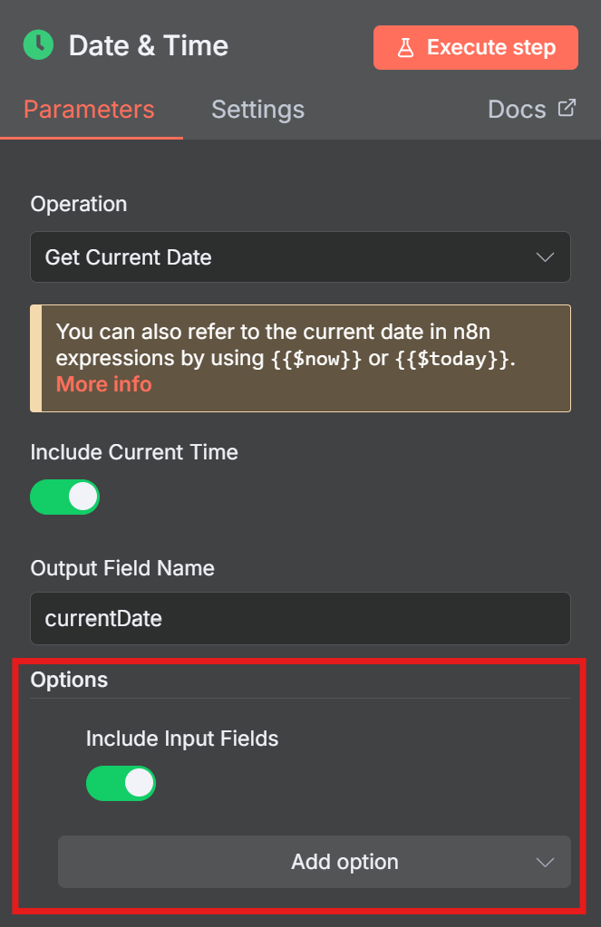Screen dimensions: 601x927
Task: Click the green Date & Time clock icon
Action: pyautogui.click(x=39, y=44)
